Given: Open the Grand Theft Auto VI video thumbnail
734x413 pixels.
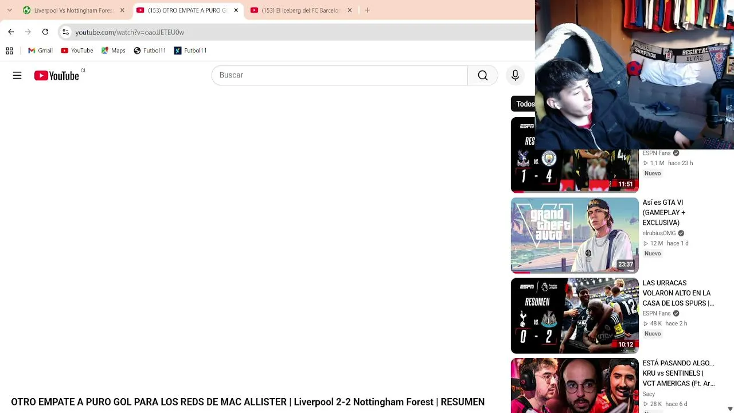Looking at the screenshot, I should pyautogui.click(x=575, y=235).
